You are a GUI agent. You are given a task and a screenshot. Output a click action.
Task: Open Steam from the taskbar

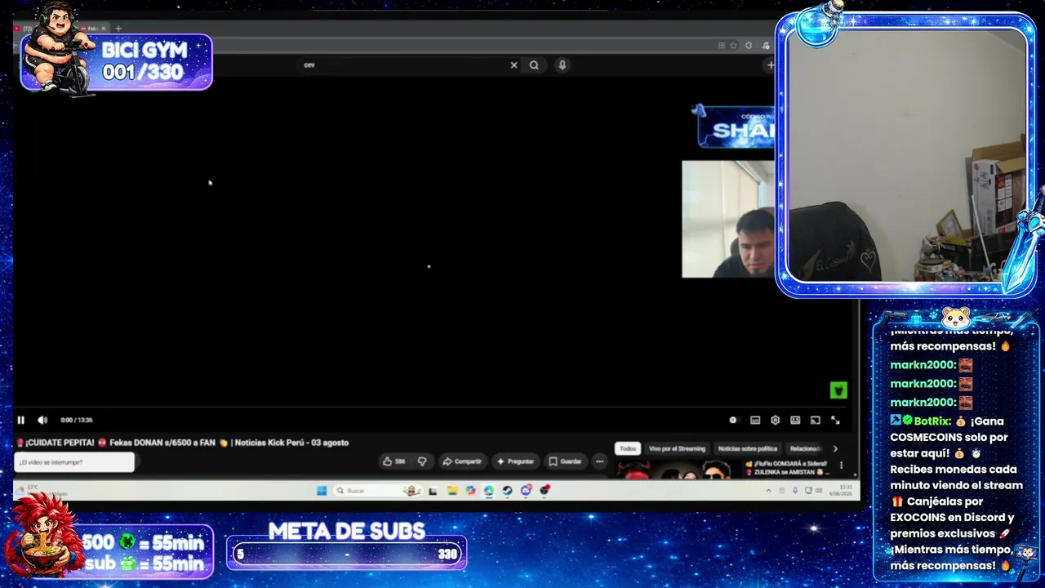coord(507,491)
